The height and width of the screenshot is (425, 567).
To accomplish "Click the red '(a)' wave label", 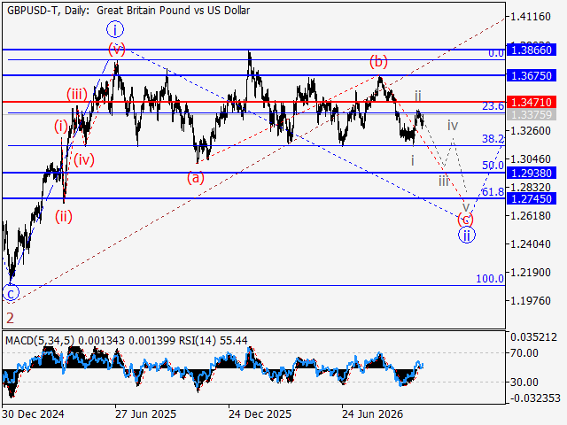I will [x=196, y=178].
